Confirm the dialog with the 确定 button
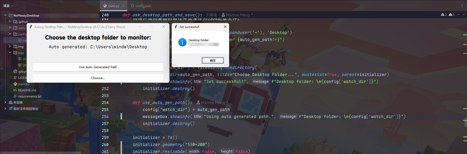 pos(212,60)
